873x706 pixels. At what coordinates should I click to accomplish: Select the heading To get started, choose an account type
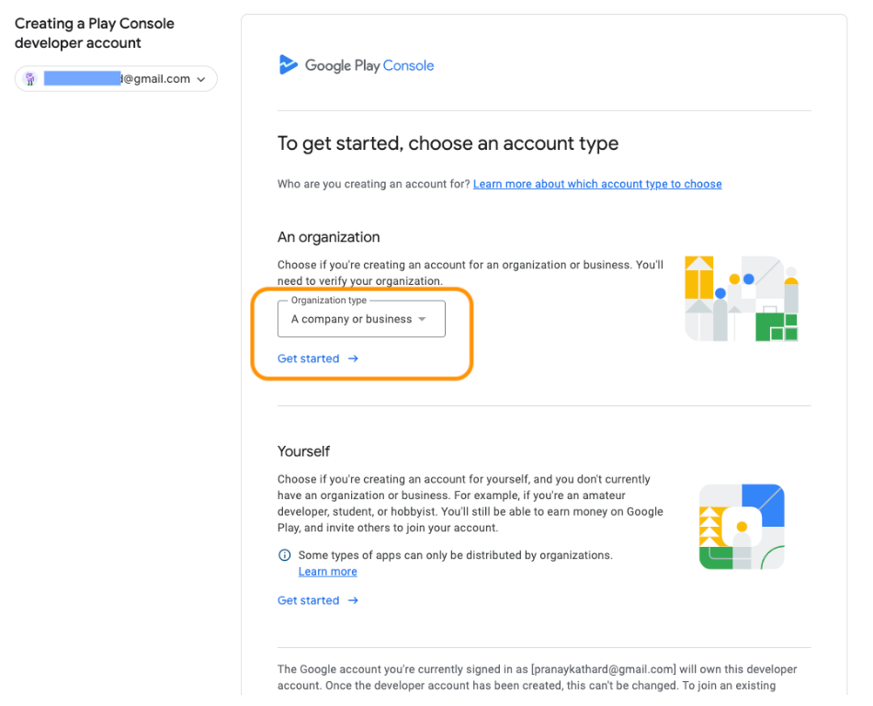coord(448,143)
